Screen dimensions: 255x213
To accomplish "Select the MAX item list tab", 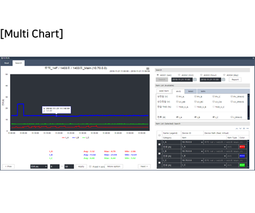I will (x=191, y=91).
